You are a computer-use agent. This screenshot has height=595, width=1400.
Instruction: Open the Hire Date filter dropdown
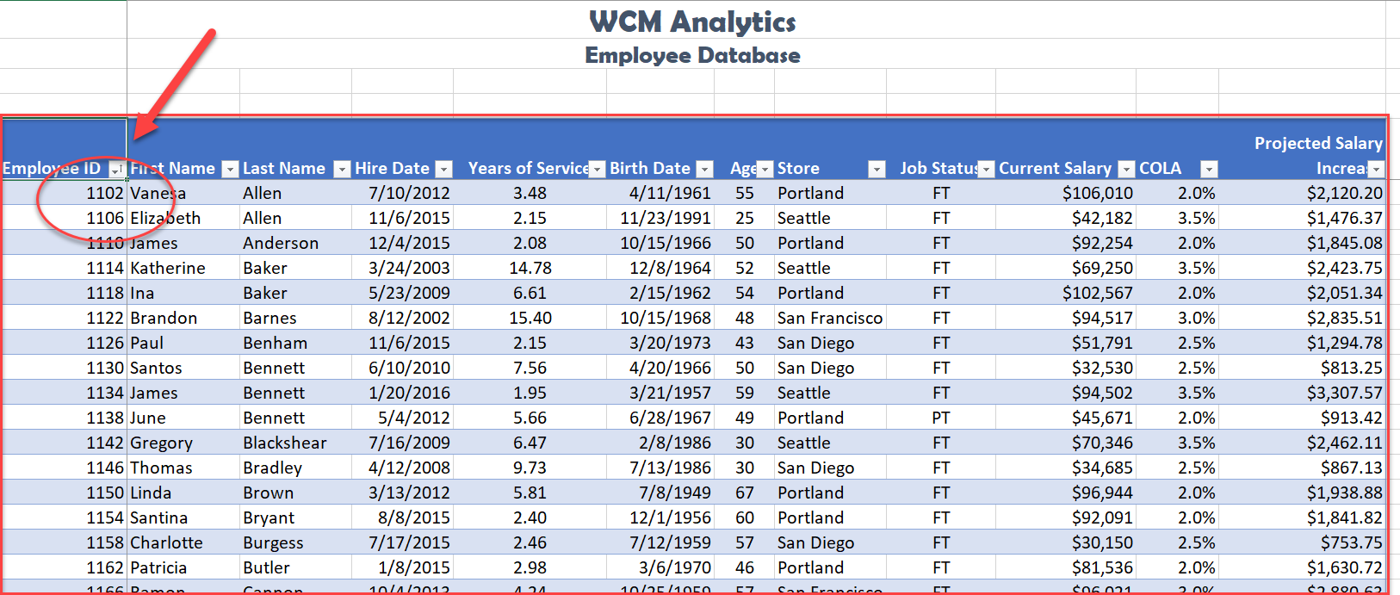coord(443,170)
